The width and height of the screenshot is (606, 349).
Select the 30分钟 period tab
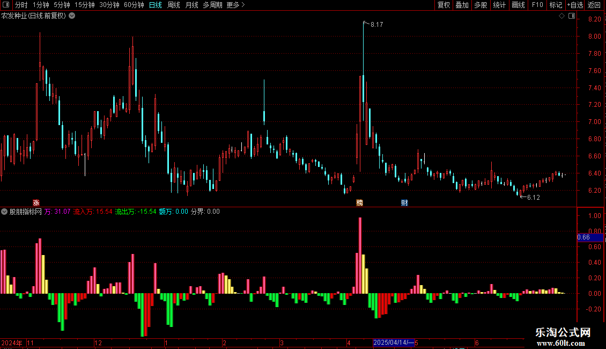[109, 5]
